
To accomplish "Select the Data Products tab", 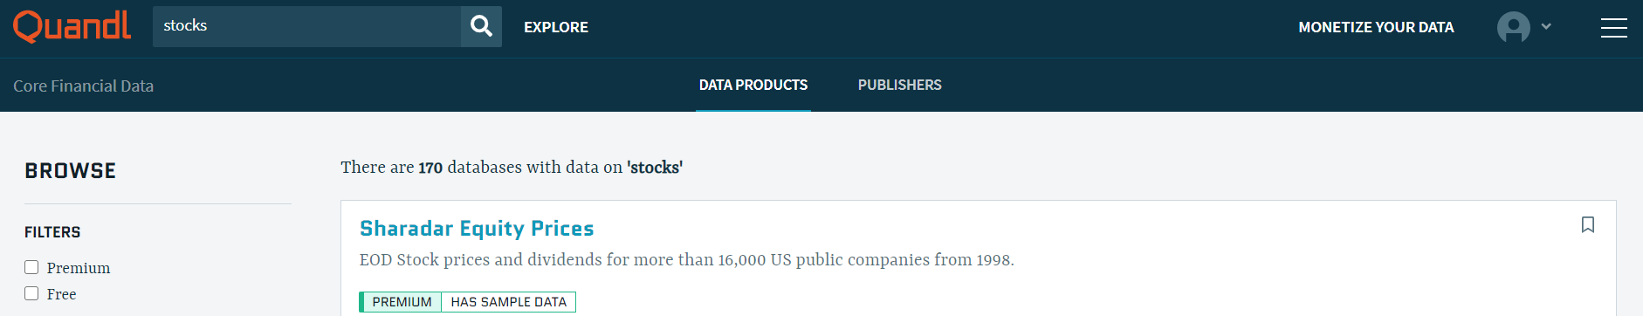I will [753, 85].
